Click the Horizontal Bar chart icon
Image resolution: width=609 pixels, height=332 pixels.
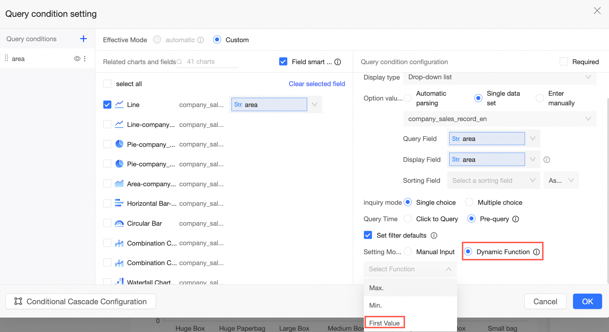tap(119, 203)
